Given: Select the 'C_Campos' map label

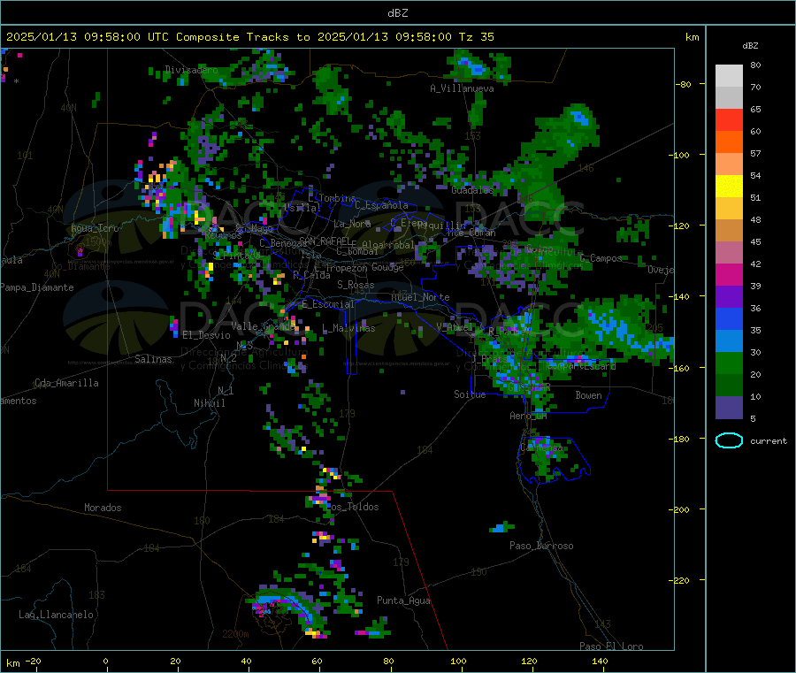Looking at the screenshot, I should point(601,258).
